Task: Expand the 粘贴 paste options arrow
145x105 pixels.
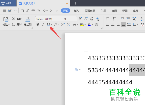Action: pos(9,25)
